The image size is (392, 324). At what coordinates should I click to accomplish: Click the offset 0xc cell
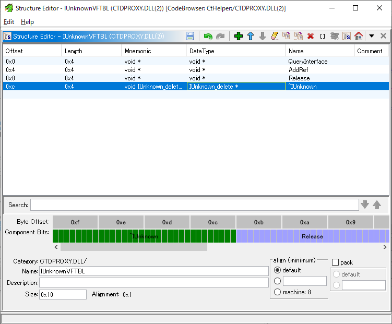32,87
